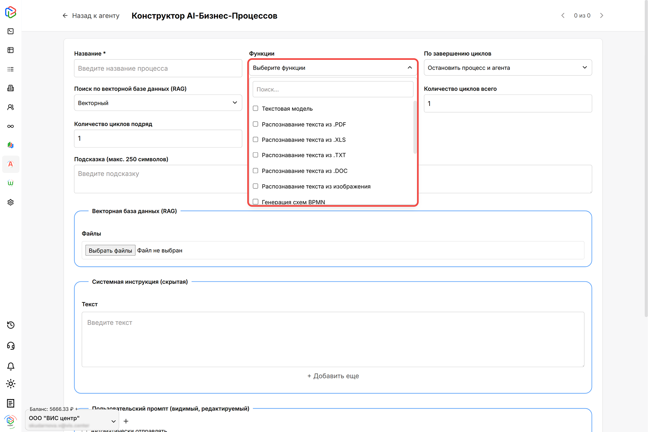This screenshot has height=432, width=648.
Task: Open the settings gear in sidebar
Action: [x=11, y=202]
